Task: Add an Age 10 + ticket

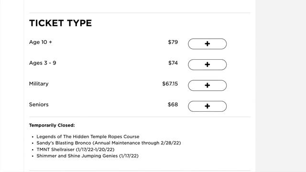Action: pyautogui.click(x=207, y=43)
